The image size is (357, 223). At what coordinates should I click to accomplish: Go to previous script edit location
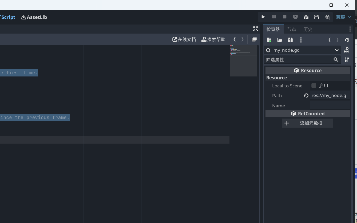(235, 39)
